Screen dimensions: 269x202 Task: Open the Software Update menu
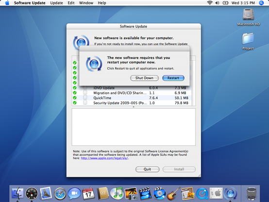pos(30,3)
